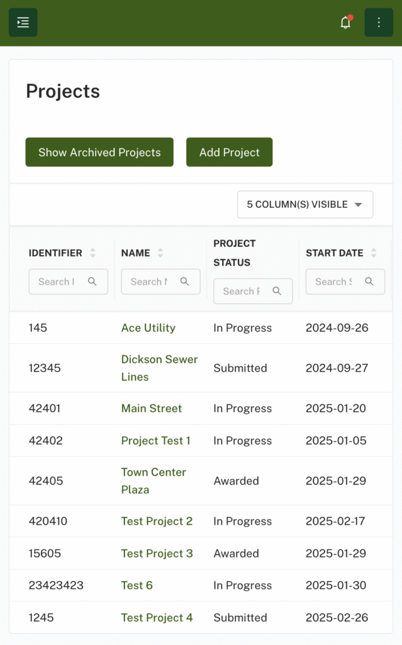Select identifier cell 12345
402x645 pixels.
point(45,368)
